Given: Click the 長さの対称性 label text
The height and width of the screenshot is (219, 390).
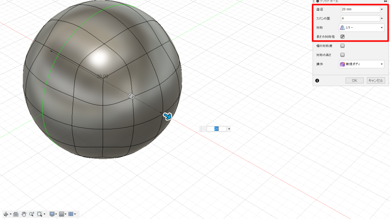Looking at the screenshot, I should tap(325, 37).
